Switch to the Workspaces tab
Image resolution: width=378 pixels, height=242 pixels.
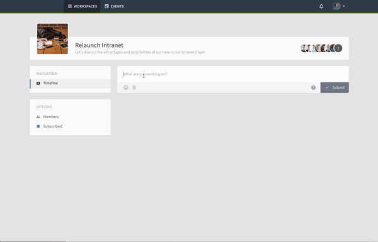(82, 6)
